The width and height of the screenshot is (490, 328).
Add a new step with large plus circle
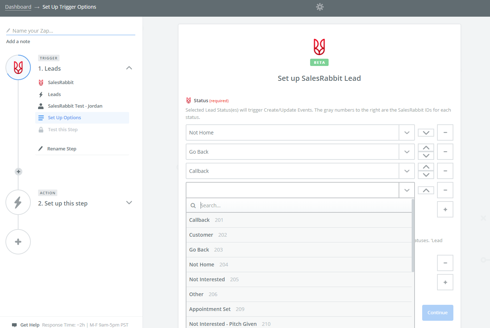18,242
